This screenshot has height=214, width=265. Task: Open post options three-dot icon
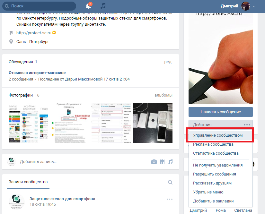(170, 199)
